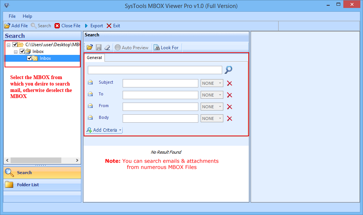This screenshot has width=363, height=215.
Task: Open the Help menu
Action: coord(27,16)
